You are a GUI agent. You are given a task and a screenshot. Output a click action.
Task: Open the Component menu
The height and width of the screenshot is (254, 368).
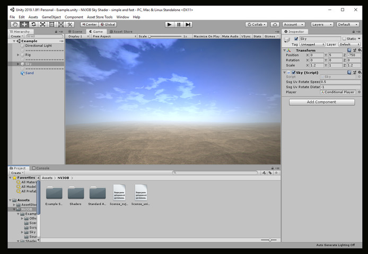[74, 17]
